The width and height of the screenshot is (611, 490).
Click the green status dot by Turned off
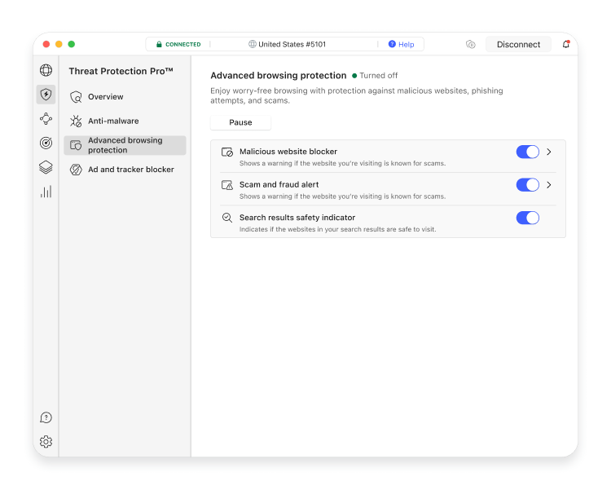tap(354, 76)
